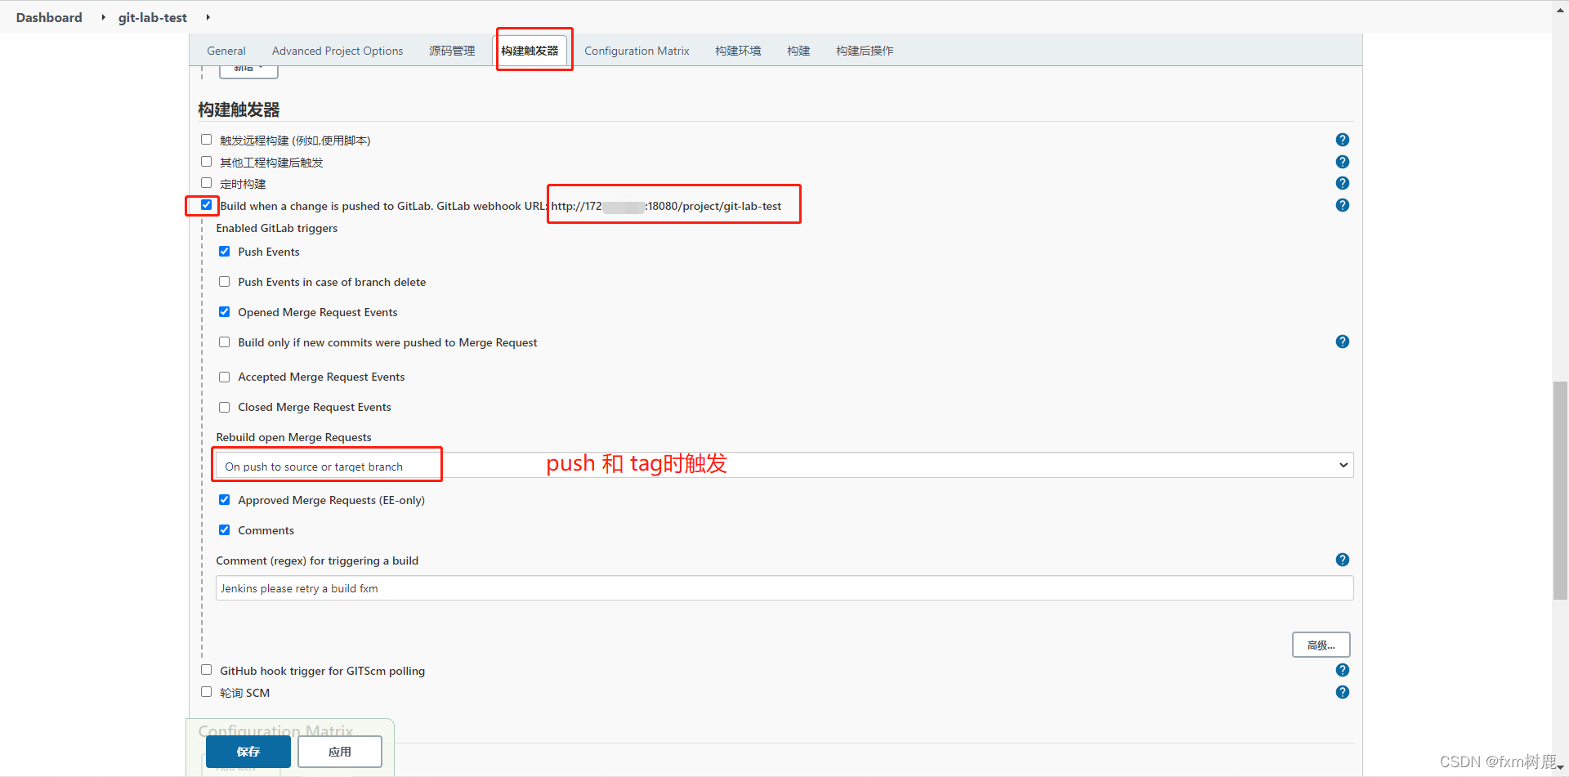Open help for Comment regex field
The height and width of the screenshot is (777, 1569).
tap(1342, 560)
